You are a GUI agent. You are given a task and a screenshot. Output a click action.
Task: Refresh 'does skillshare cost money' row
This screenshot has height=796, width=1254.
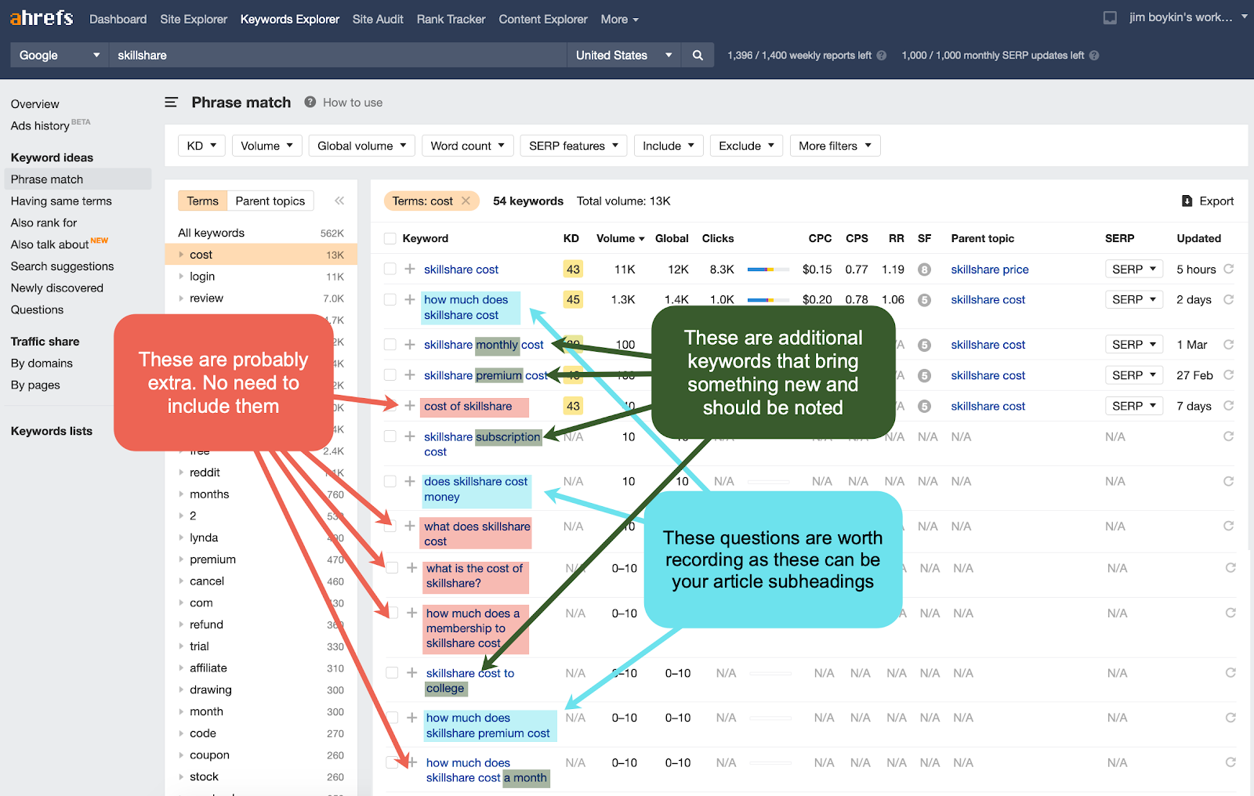click(x=1229, y=481)
